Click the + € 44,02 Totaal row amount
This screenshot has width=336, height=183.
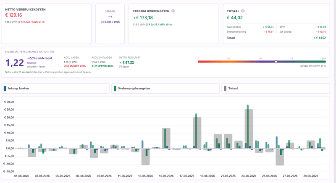click(x=320, y=38)
